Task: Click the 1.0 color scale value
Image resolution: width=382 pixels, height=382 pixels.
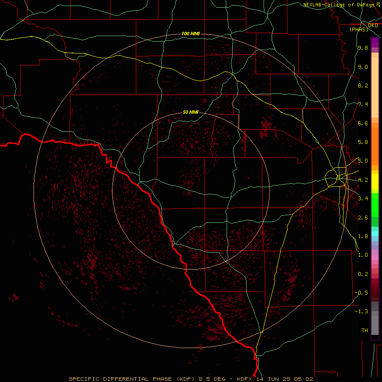Action: pos(363,255)
